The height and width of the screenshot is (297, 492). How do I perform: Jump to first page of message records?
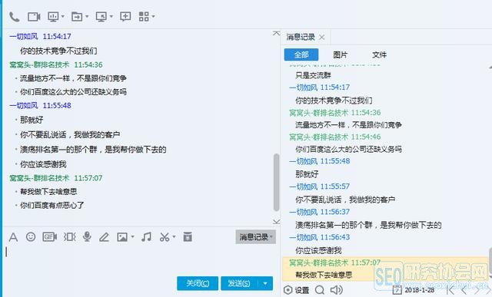450,290
